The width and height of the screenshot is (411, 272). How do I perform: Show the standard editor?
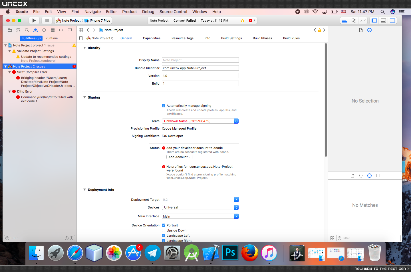(345, 21)
